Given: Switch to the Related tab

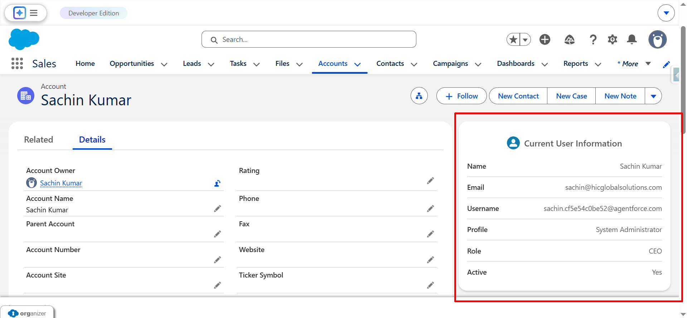Looking at the screenshot, I should click(x=39, y=140).
